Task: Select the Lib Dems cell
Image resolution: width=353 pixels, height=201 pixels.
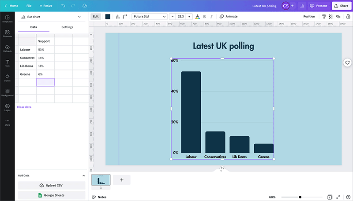Action: pos(27,66)
